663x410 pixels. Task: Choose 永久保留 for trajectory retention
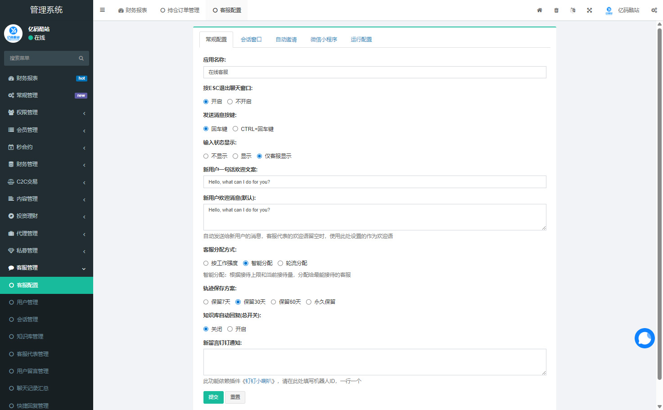308,302
